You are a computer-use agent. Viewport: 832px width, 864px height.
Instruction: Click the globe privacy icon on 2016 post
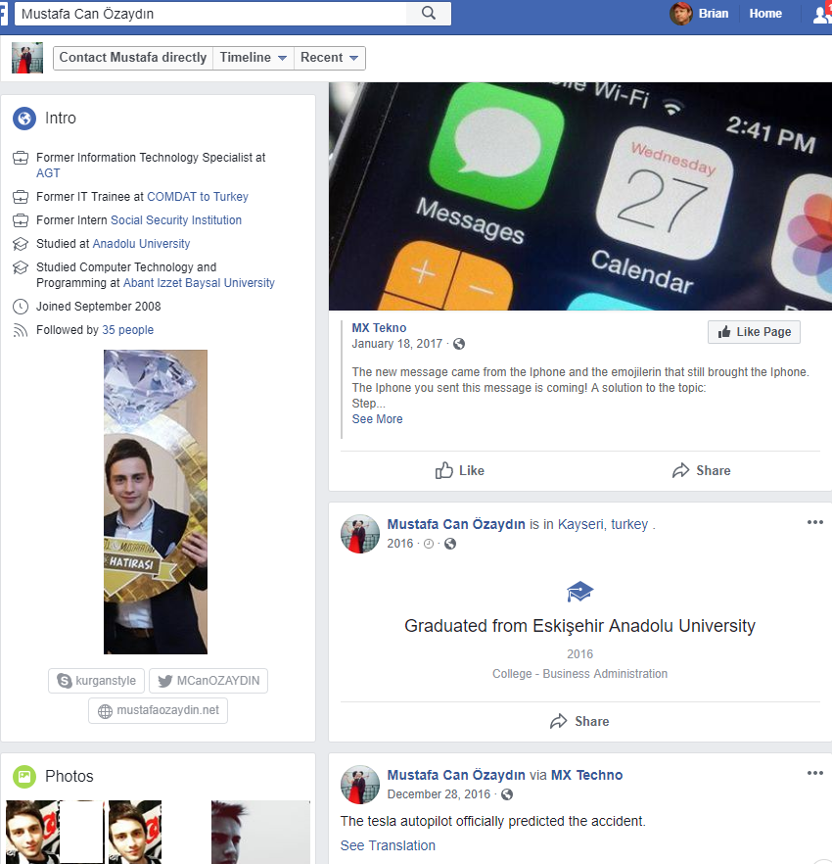[450, 544]
